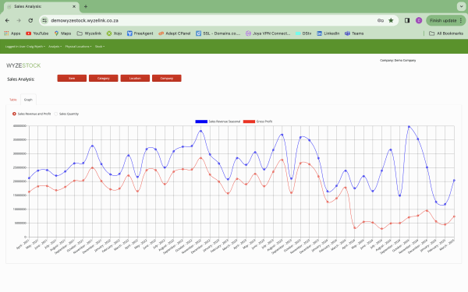The width and height of the screenshot is (468, 292).
Task: Open the Wyzelink bookmarks folder
Action: pos(89,33)
